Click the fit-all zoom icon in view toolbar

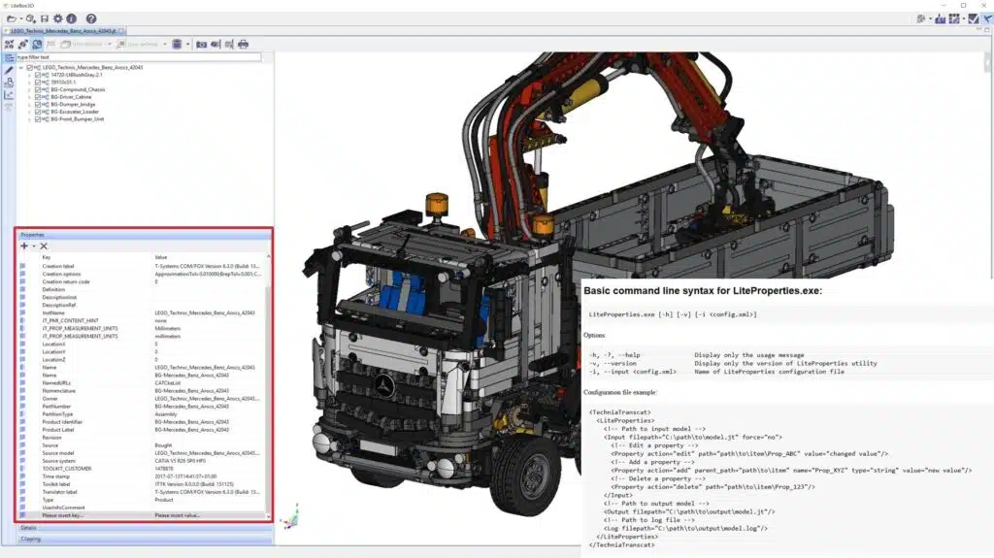coord(9,45)
